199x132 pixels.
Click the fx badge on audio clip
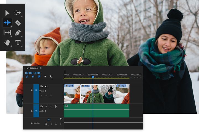tap(67, 106)
